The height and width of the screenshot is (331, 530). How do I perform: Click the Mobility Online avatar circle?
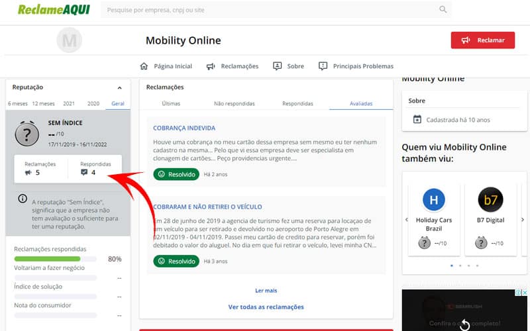pos(70,40)
